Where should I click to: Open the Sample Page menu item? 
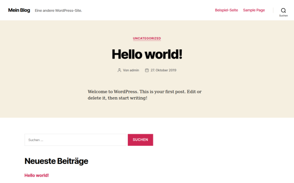point(254,10)
